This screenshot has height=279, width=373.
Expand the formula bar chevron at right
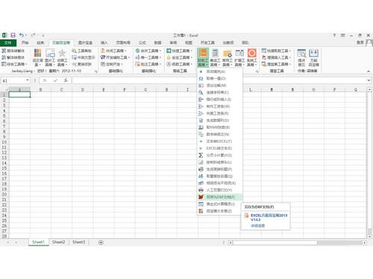pos(369,80)
